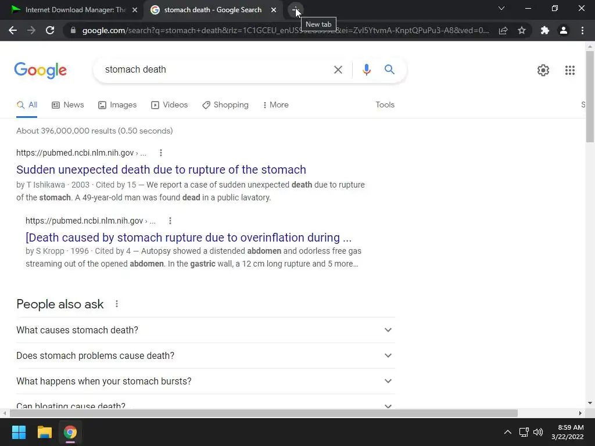Viewport: 595px width, 446px height.
Task: Click the scroll down arrow
Action: click(x=590, y=403)
